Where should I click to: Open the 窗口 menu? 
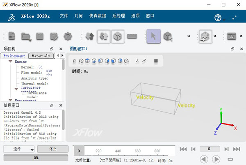coord(150,16)
